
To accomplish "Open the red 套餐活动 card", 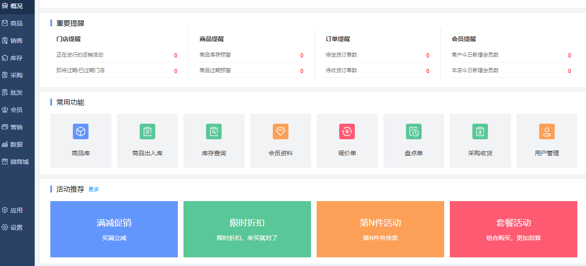I will coord(514,229).
